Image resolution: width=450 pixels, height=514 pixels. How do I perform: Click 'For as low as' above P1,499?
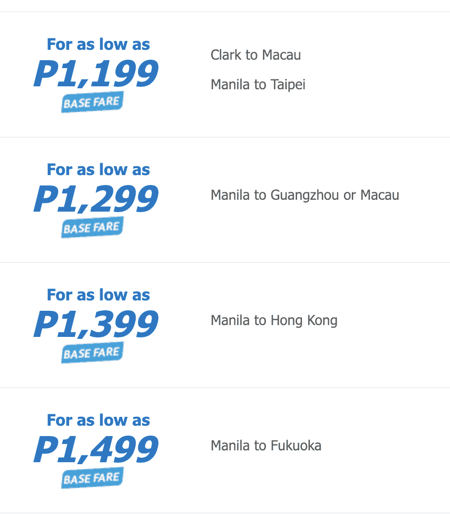pos(98,420)
